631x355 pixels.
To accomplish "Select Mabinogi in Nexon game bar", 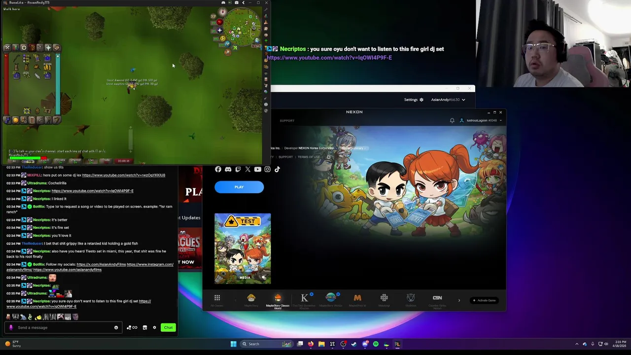I will [x=384, y=298].
